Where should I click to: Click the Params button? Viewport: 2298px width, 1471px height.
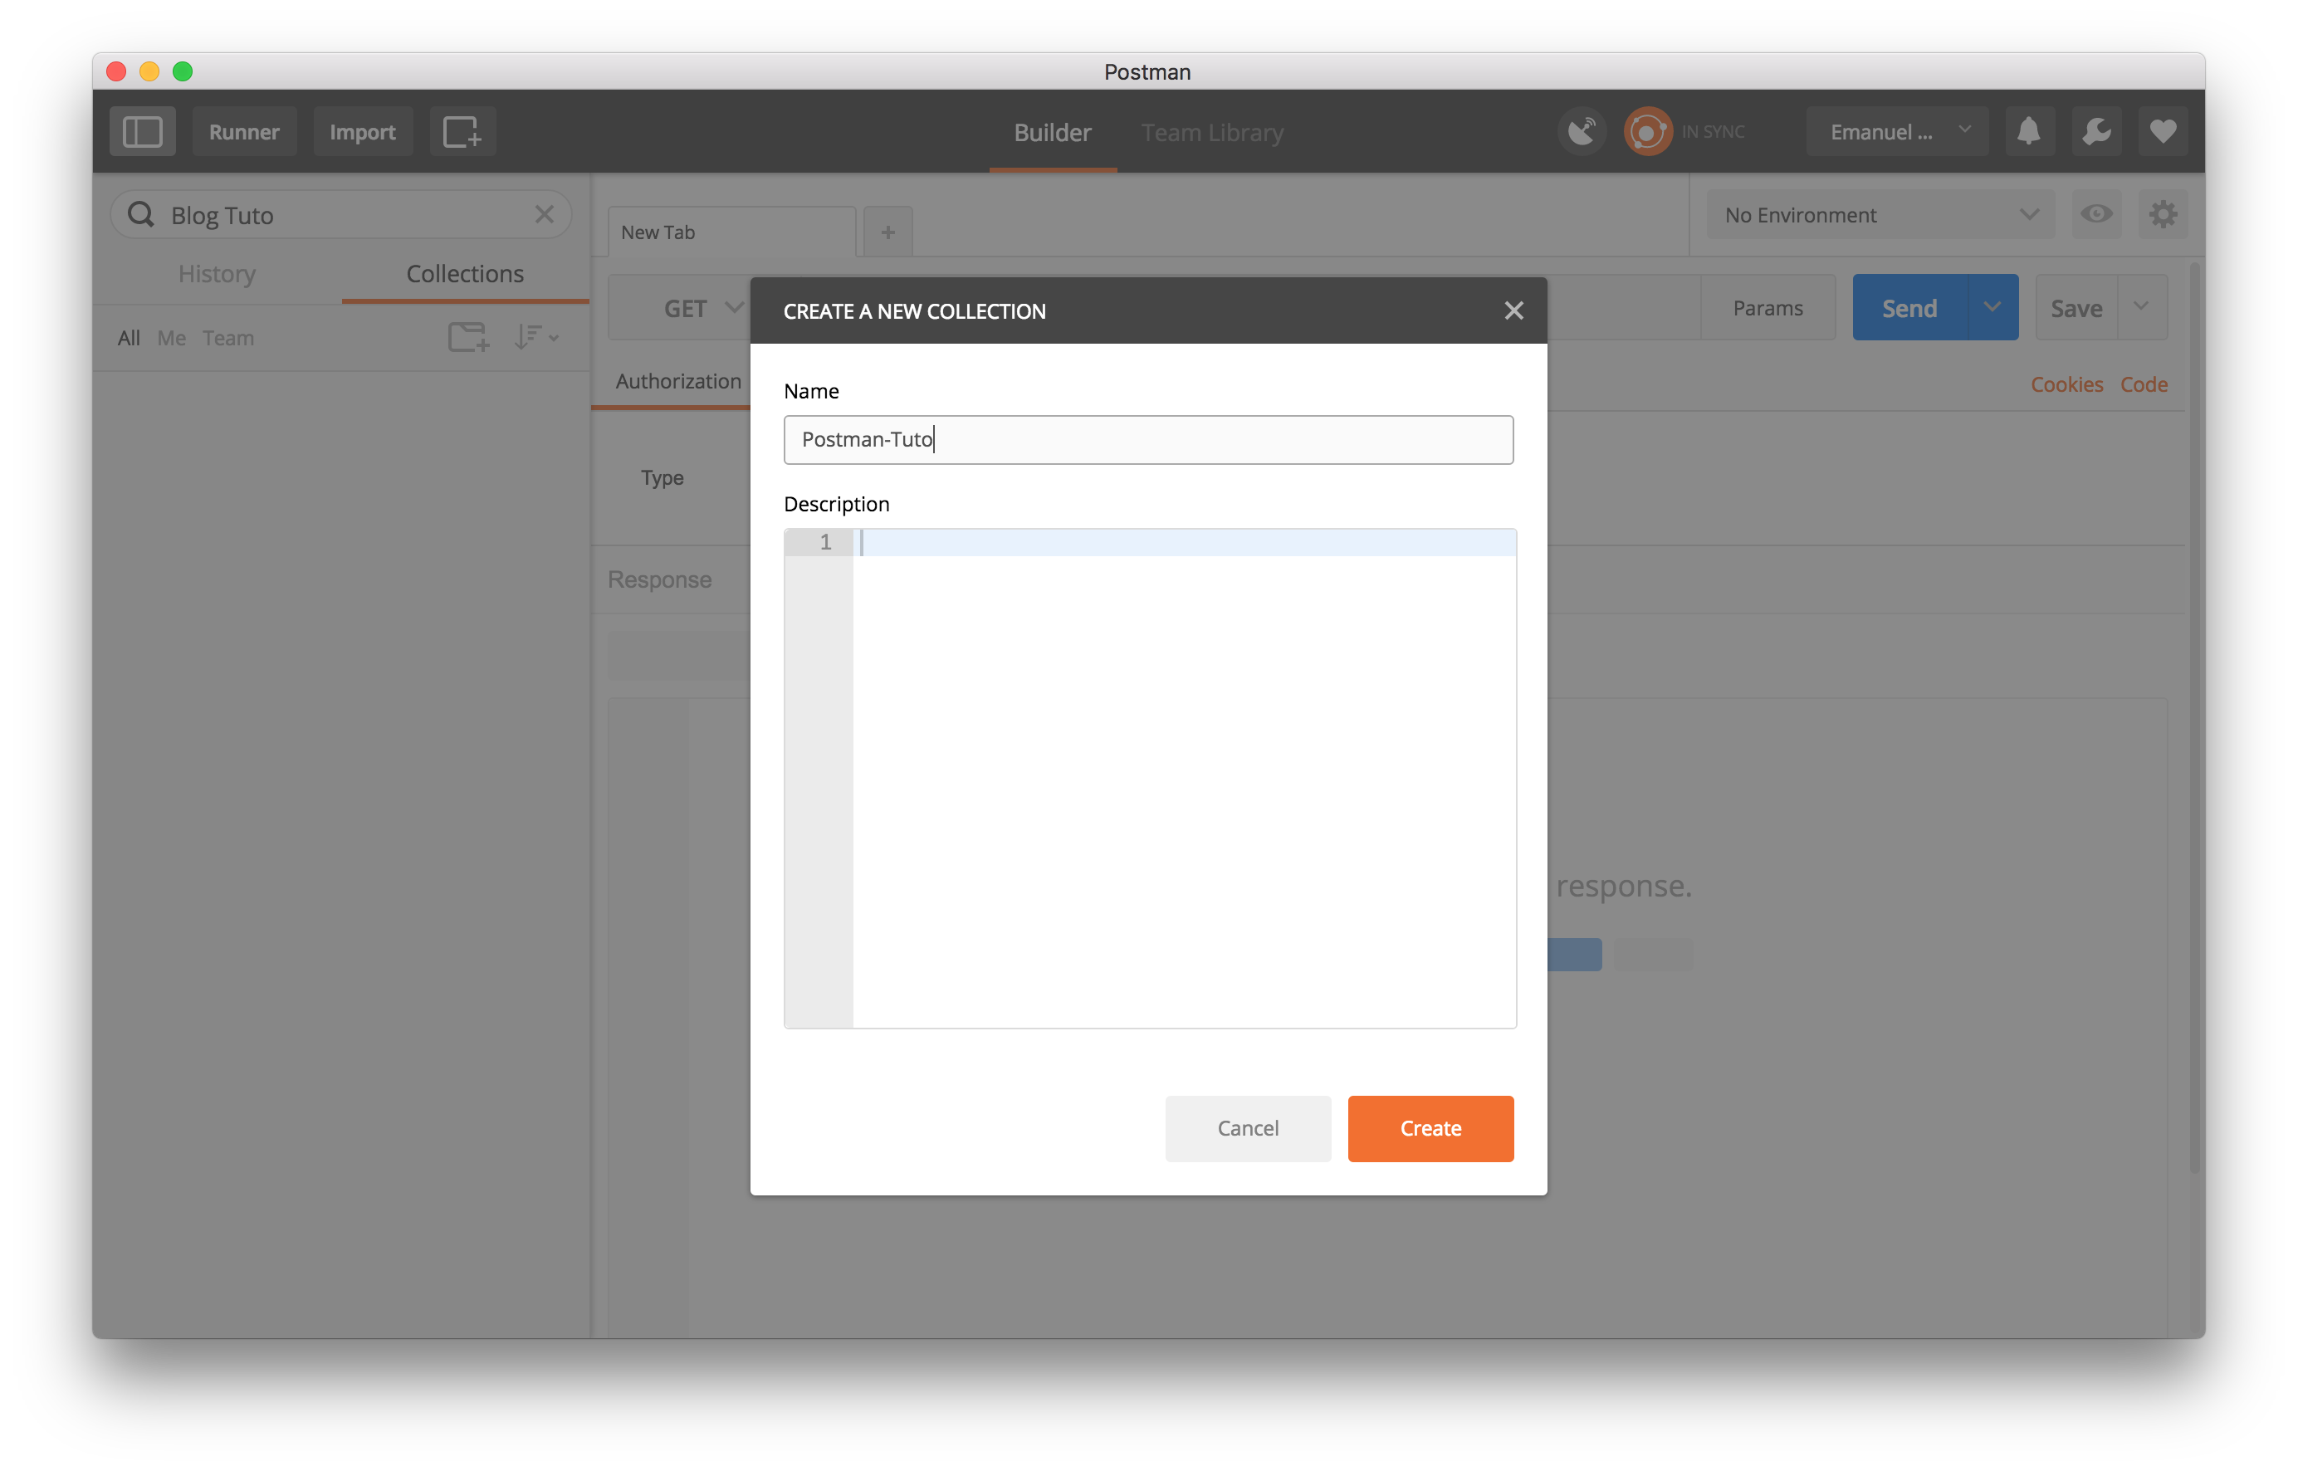(x=1768, y=308)
